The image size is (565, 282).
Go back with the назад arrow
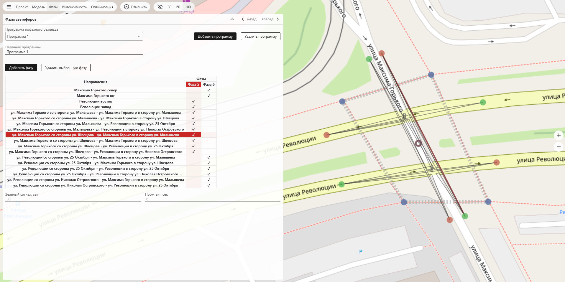(x=243, y=19)
